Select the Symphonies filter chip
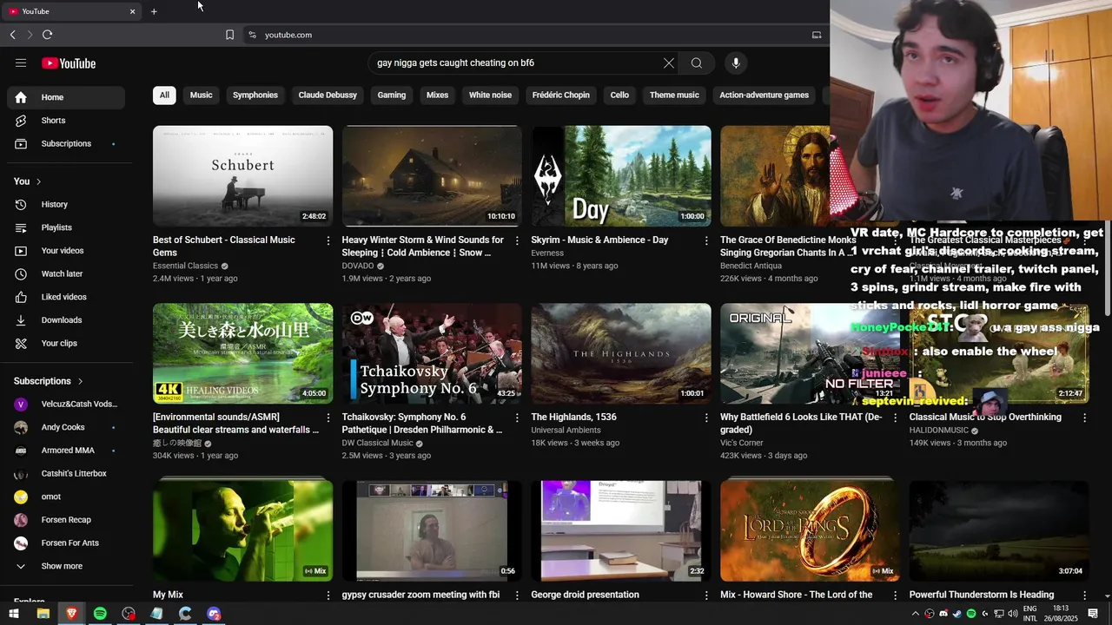This screenshot has width=1112, height=625. point(255,95)
